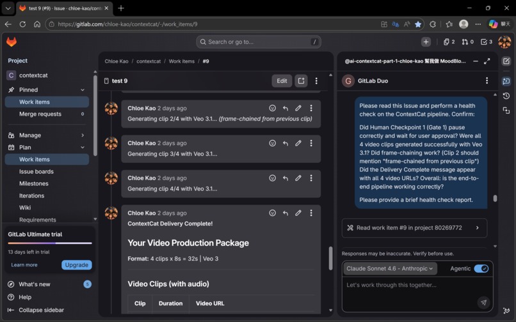Open Work items under Plan

[47, 159]
